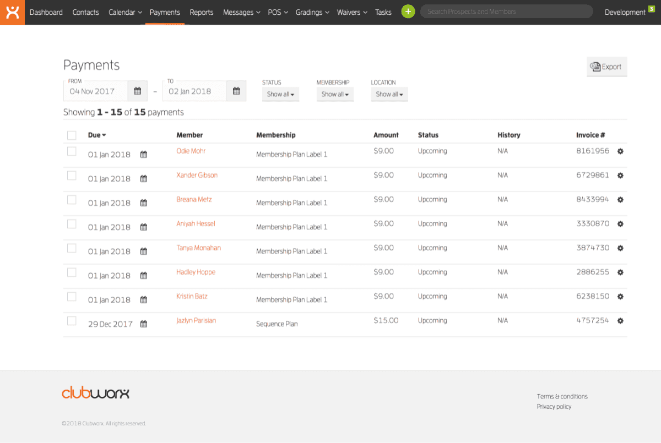Click the orange Clubworx logo icon
The height and width of the screenshot is (443, 661).
click(12, 12)
